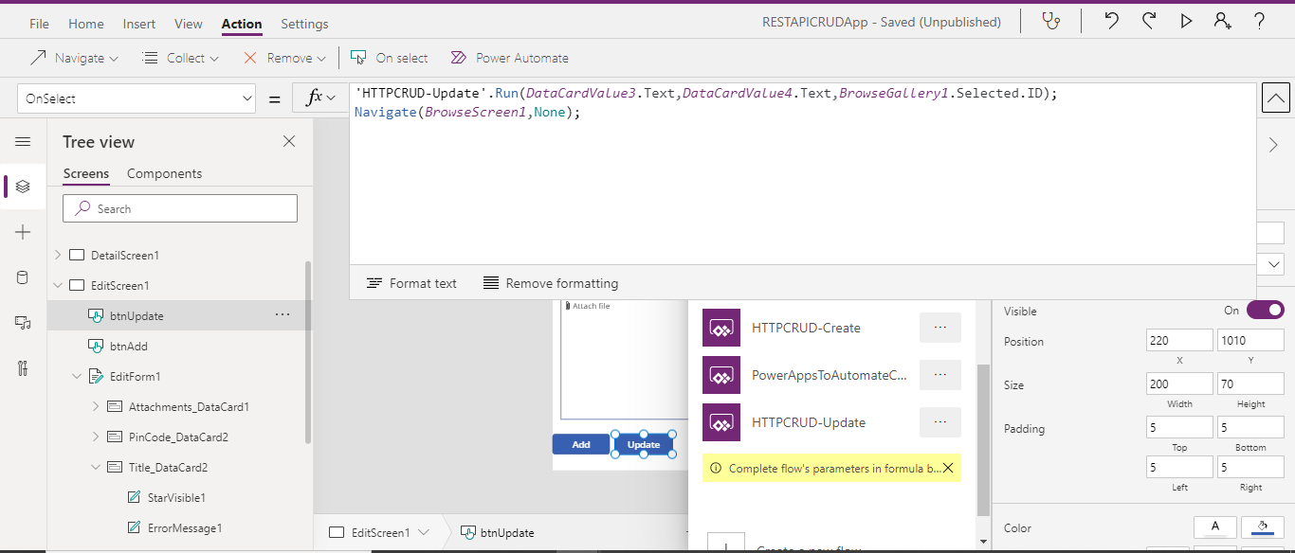Open the Media pane in left rail
Image resolution: width=1295 pixels, height=553 pixels.
pyautogui.click(x=23, y=322)
